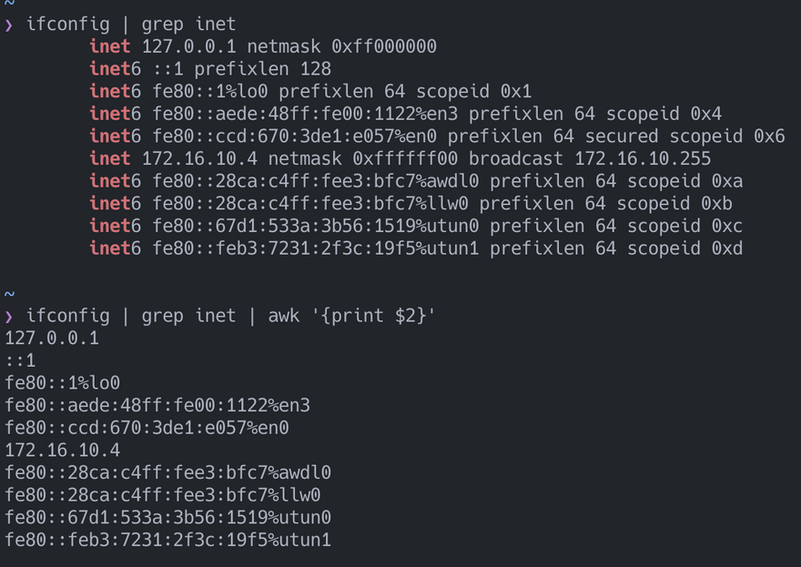801x567 pixels.
Task: Click the second prompt chevron before the awk command
Action: pyautogui.click(x=9, y=316)
